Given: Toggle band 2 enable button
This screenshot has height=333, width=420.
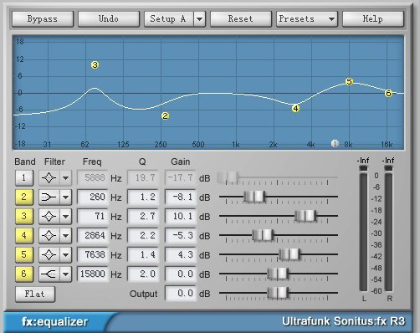Looking at the screenshot, I should click(x=24, y=197).
